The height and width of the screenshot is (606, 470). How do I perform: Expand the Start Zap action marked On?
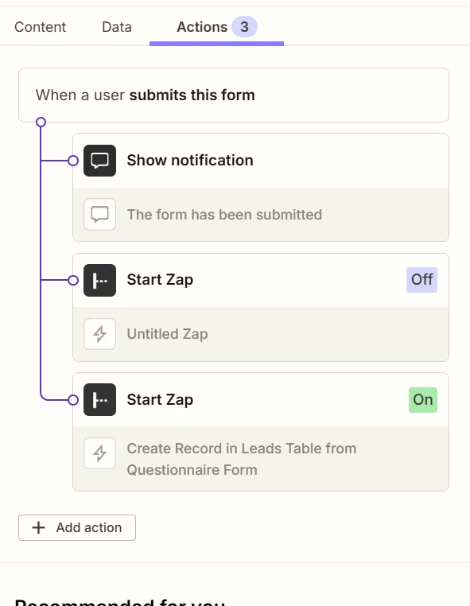pos(261,399)
